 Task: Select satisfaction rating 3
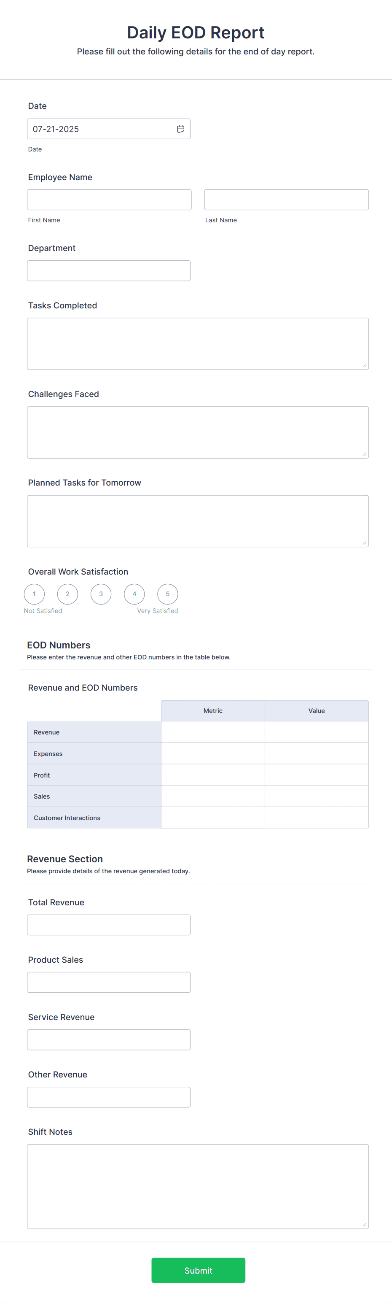(101, 594)
